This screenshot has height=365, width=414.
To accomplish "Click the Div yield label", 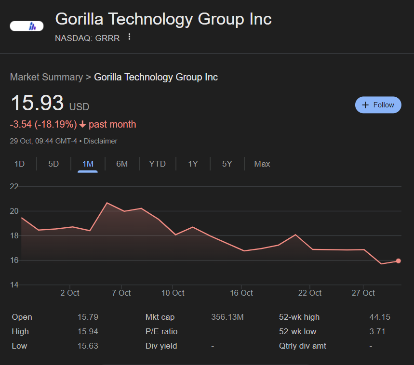I will click(x=161, y=346).
